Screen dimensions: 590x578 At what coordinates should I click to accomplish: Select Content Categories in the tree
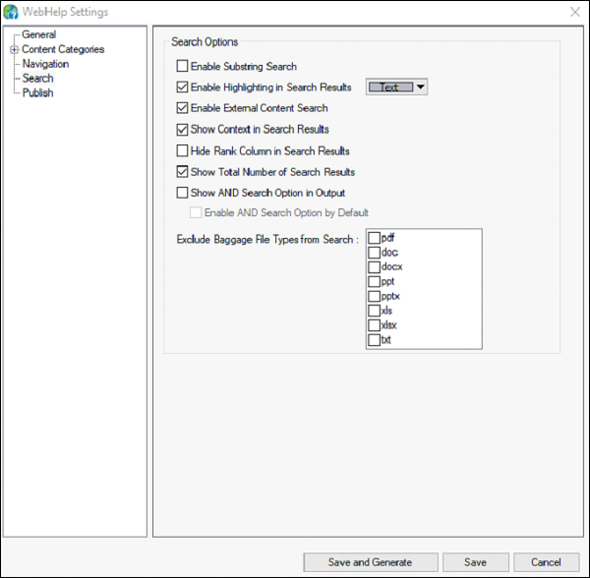coord(63,49)
